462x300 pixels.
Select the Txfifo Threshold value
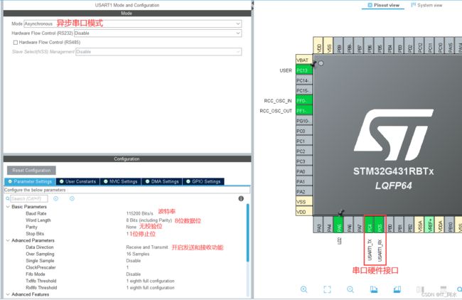pos(150,281)
